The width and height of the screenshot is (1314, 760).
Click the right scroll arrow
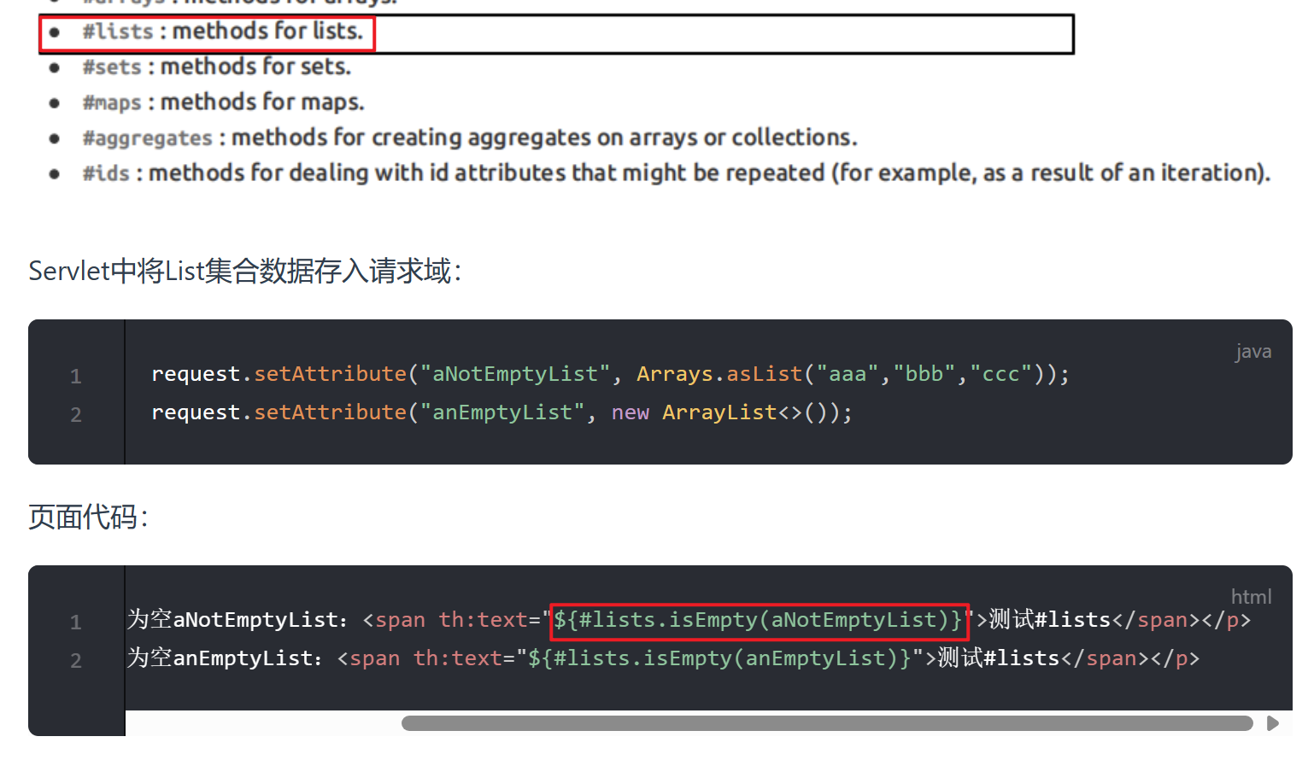[x=1274, y=723]
